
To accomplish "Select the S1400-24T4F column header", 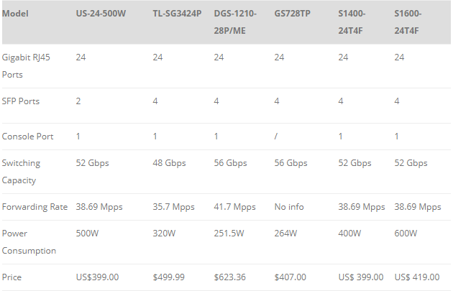I will tap(354, 22).
